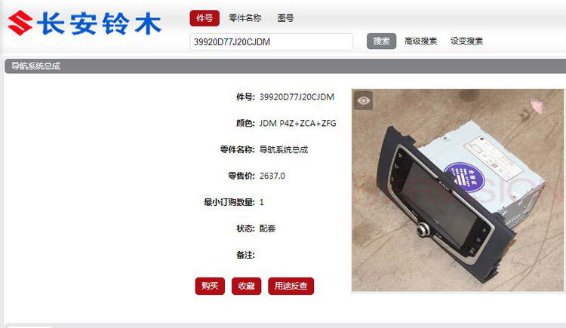Toggle the eye icon on product image

364,101
